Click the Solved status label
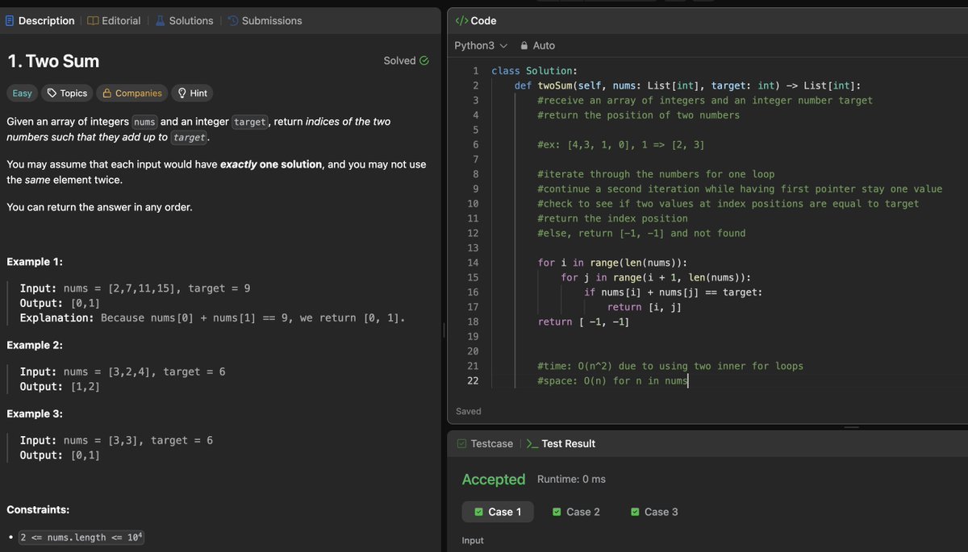968x552 pixels. click(x=399, y=60)
